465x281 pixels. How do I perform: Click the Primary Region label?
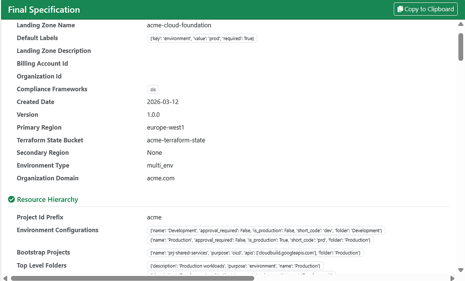(x=39, y=127)
